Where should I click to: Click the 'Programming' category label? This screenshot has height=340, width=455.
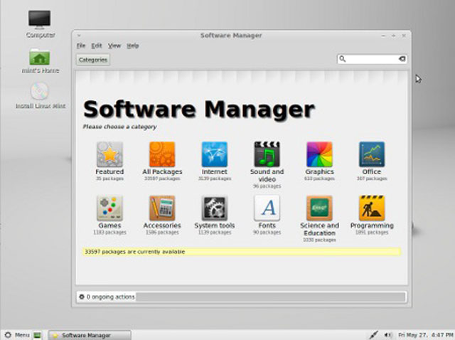click(372, 225)
